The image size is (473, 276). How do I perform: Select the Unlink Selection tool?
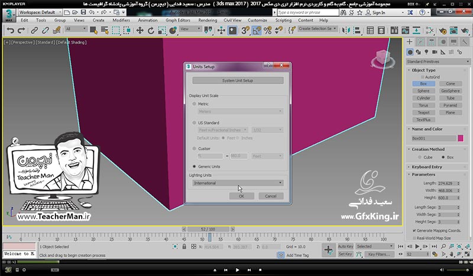tap(46, 31)
